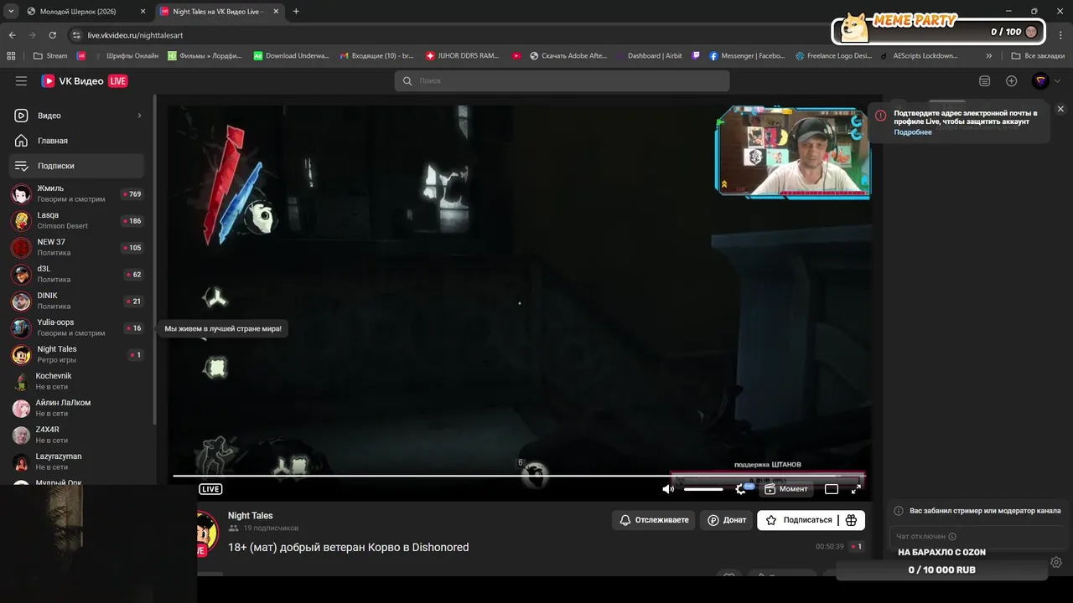Focus the Поиск search field

[x=562, y=81]
